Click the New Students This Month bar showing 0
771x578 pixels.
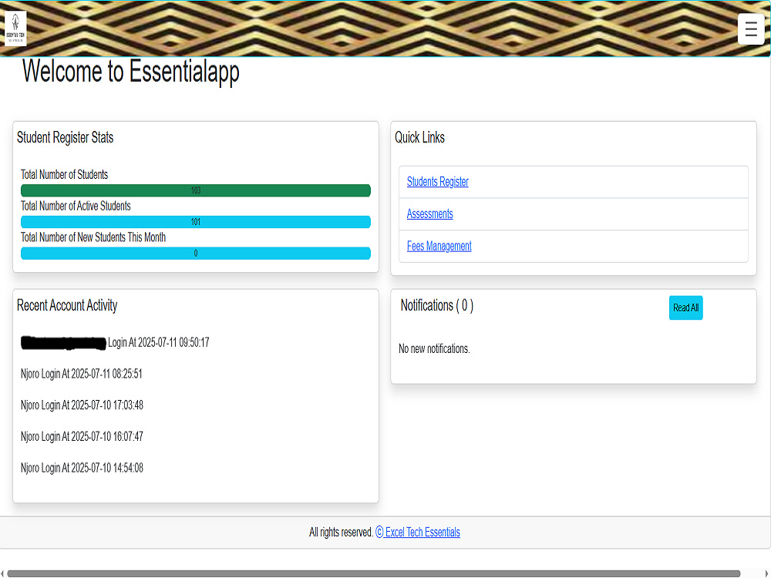(196, 253)
